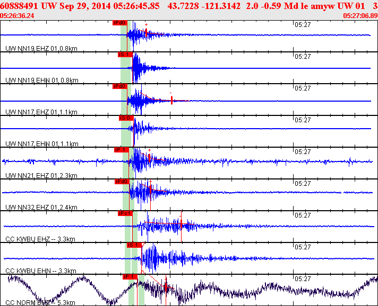Click the iPc1 pick flag on KWBU EHZ
The width and height of the screenshot is (378, 306).
125,213
